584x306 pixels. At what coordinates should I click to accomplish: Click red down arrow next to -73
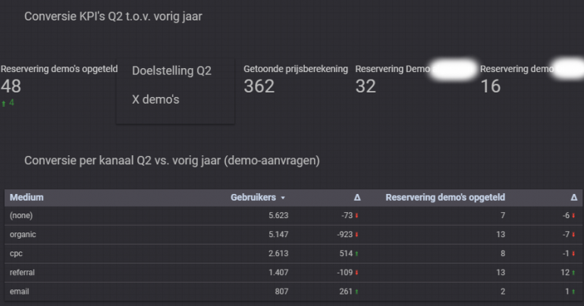pos(356,216)
